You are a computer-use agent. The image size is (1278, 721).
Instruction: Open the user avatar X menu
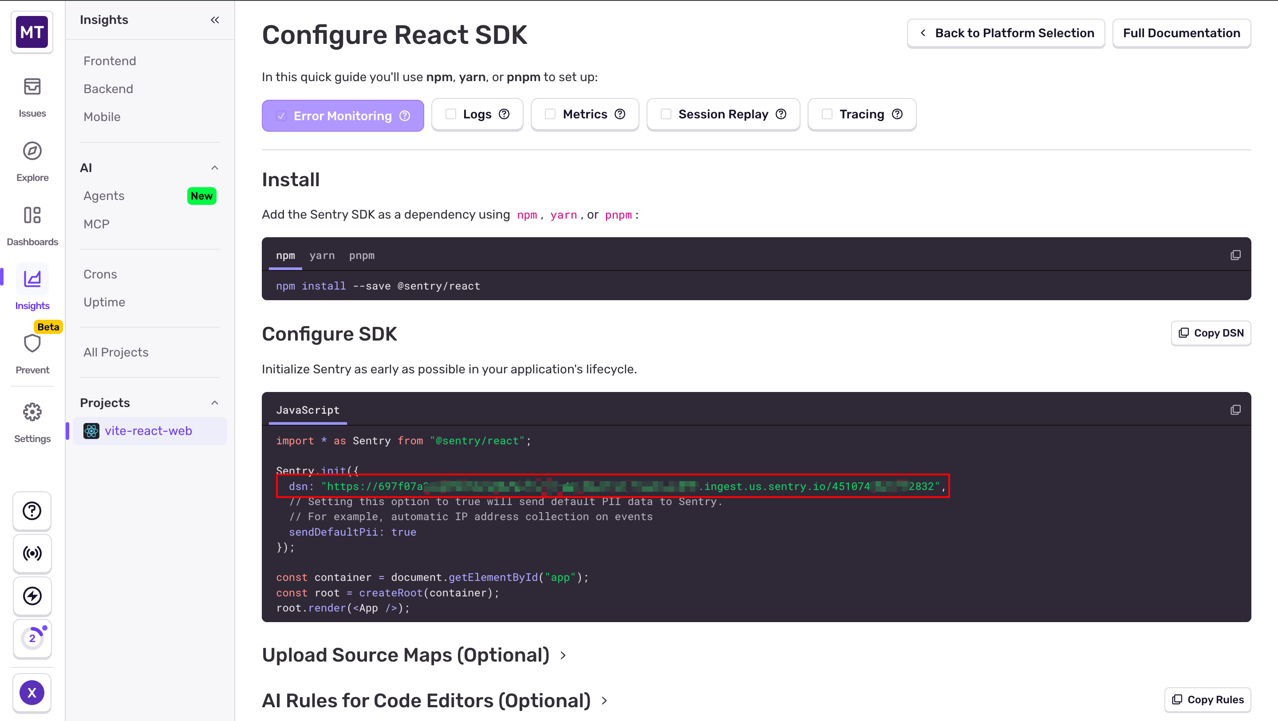coord(32,693)
